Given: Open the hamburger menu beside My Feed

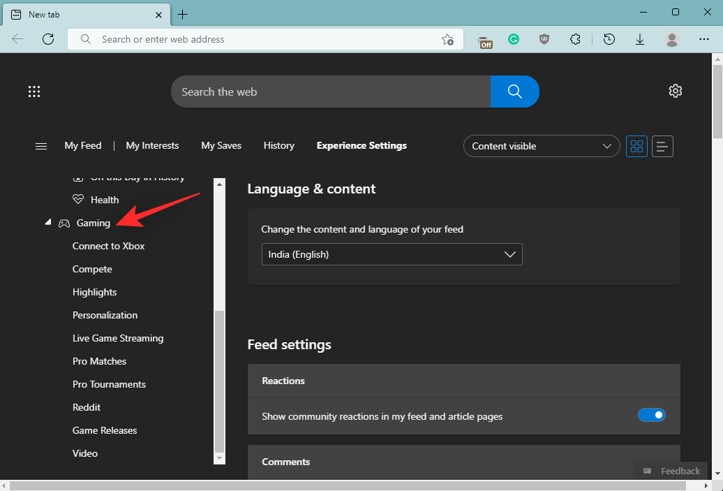Looking at the screenshot, I should tap(40, 146).
